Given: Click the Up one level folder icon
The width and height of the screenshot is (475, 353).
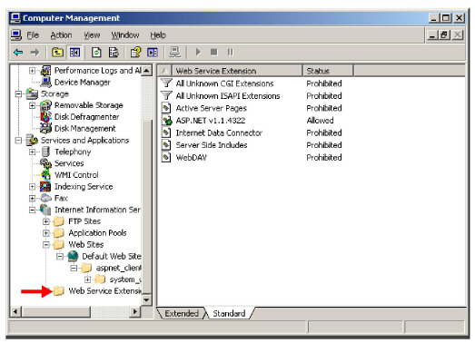Looking at the screenshot, I should tap(57, 53).
